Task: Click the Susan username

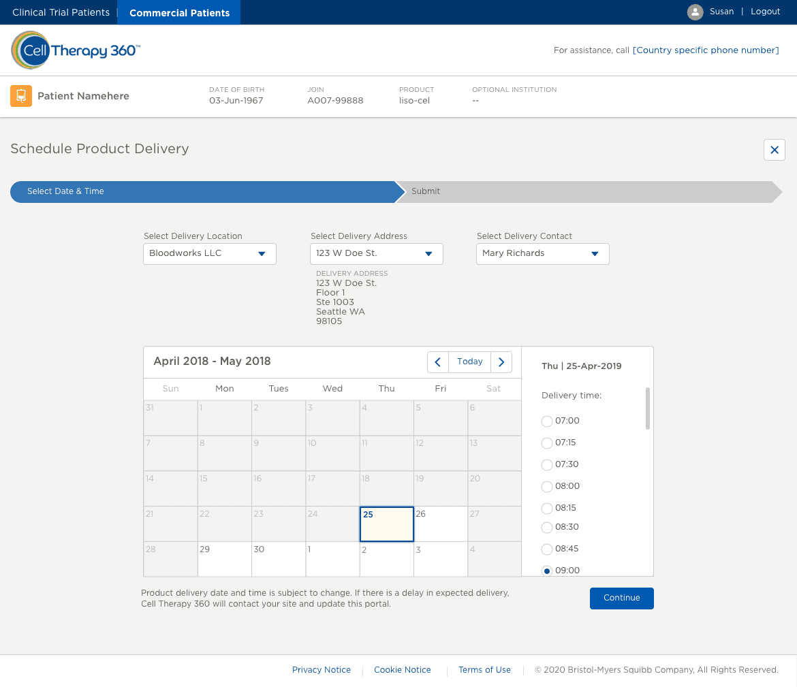Action: (721, 12)
